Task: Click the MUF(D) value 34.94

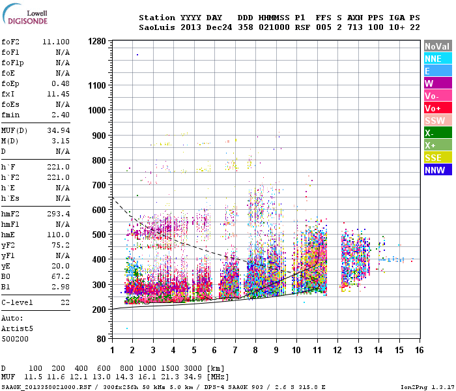Action: click(x=59, y=130)
